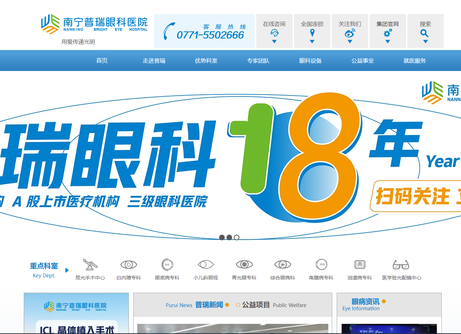
Task: Select the 普瑞新闻 news tab
Action: click(197, 305)
